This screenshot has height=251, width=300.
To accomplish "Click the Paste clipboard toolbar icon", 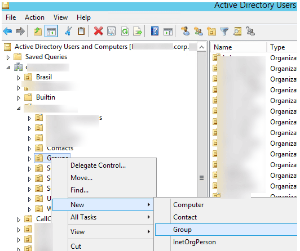I will [81, 31].
